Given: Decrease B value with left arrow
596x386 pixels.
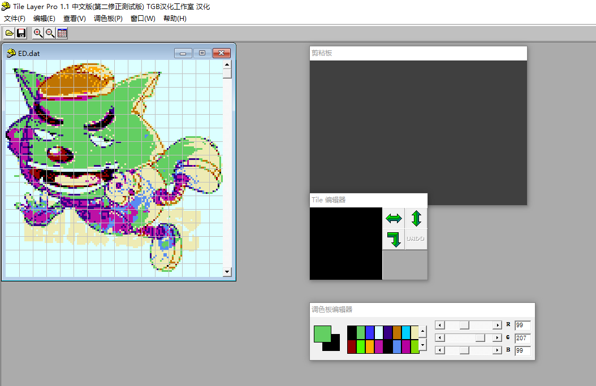Looking at the screenshot, I should tap(440, 350).
